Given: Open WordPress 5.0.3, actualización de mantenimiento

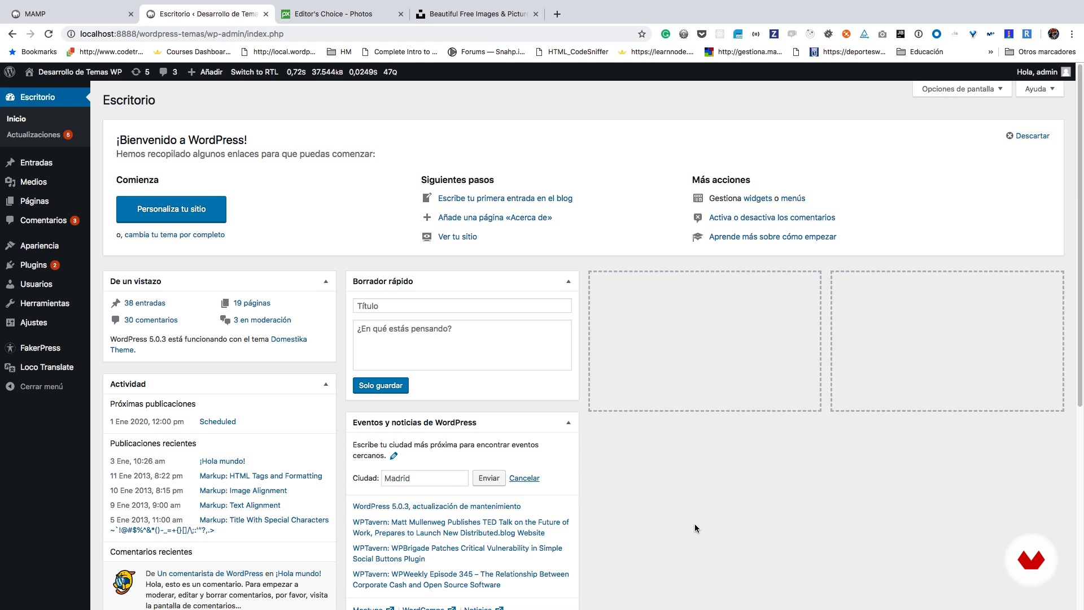Looking at the screenshot, I should click(436, 507).
